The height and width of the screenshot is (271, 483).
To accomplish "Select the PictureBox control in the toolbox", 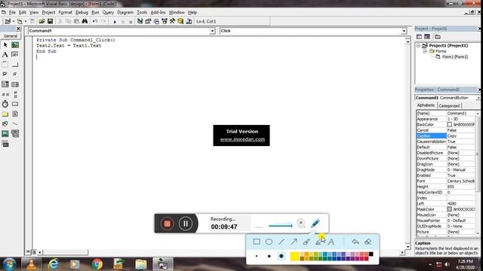I will [x=15, y=45].
